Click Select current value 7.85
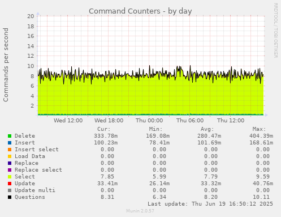The image size is (281, 217). click(x=107, y=177)
